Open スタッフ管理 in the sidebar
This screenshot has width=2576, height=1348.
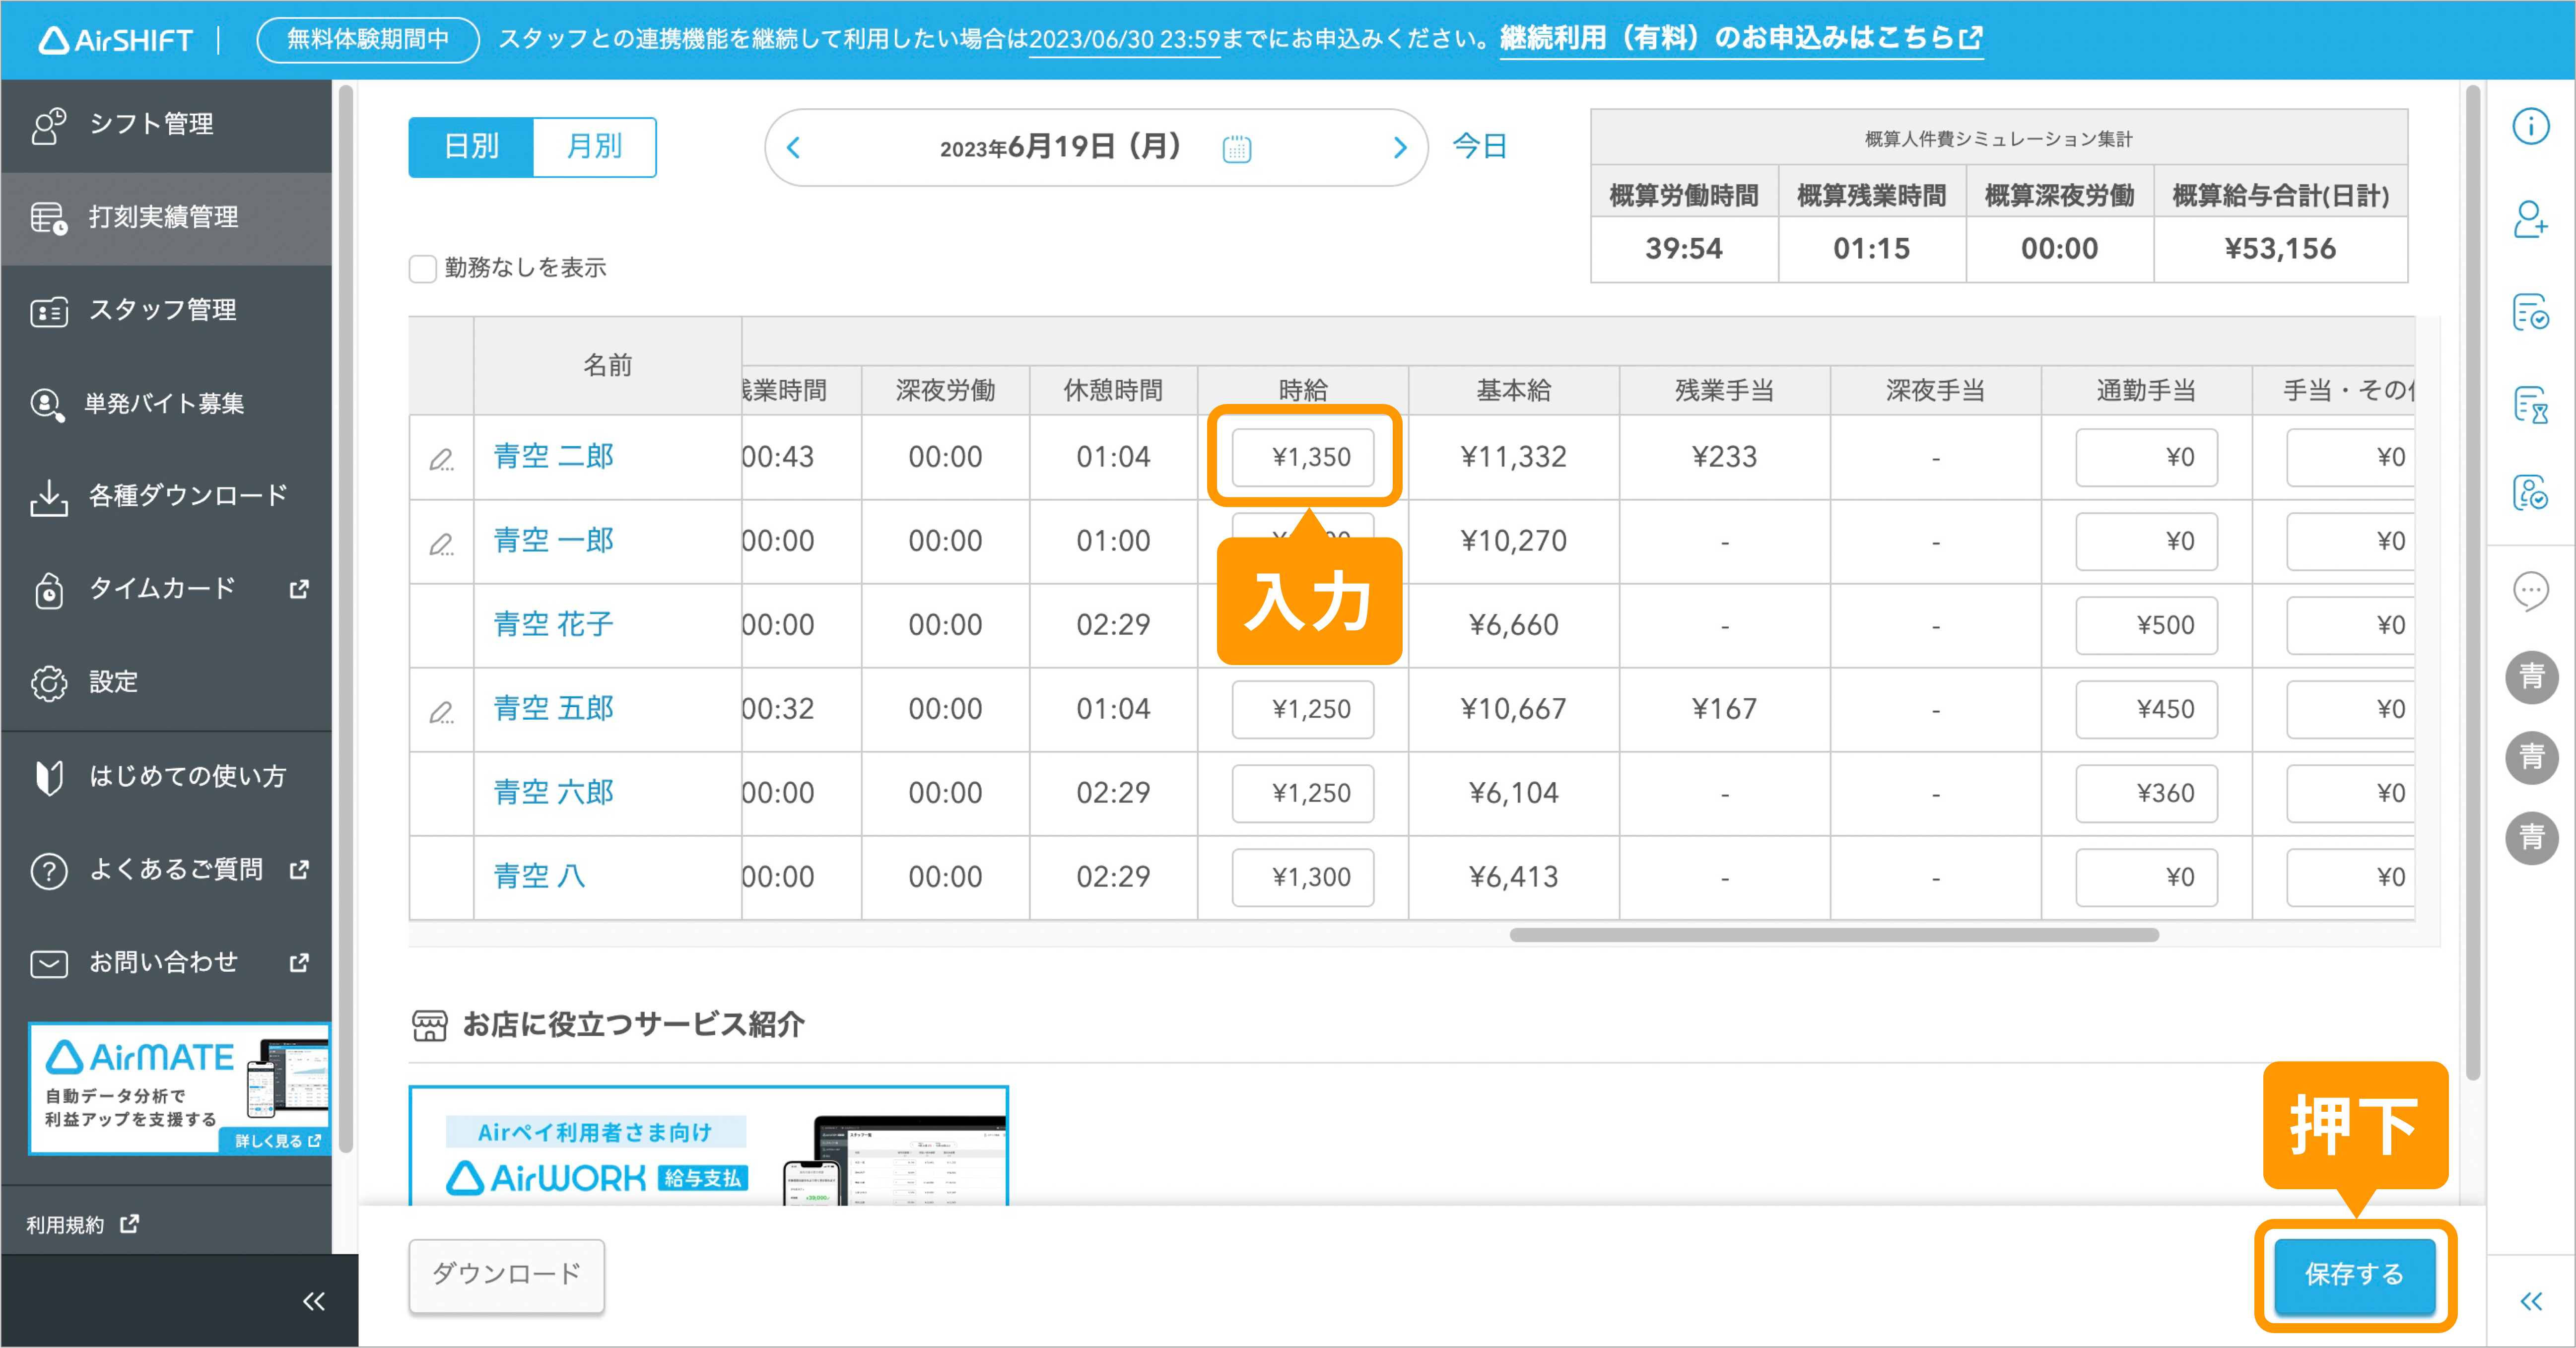point(166,311)
